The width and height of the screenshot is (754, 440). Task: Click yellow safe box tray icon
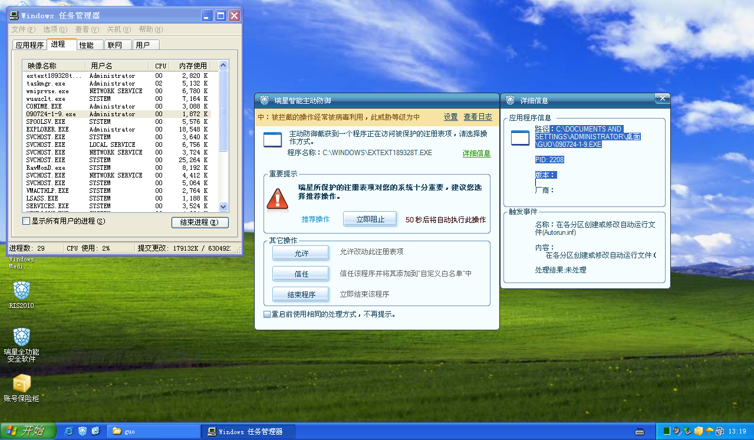699,431
